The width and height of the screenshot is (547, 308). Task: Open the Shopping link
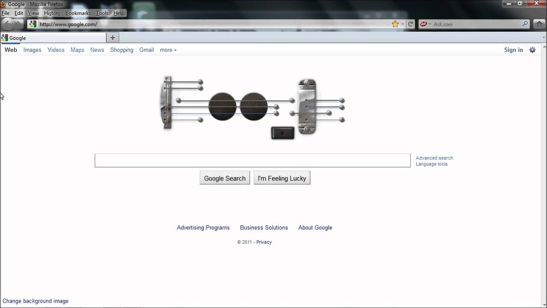(x=122, y=50)
